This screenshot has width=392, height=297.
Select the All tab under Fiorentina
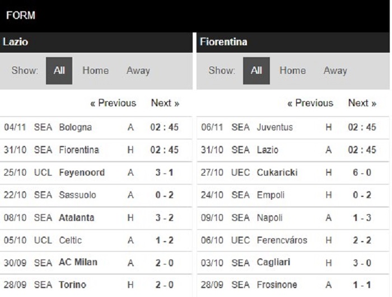(x=256, y=71)
